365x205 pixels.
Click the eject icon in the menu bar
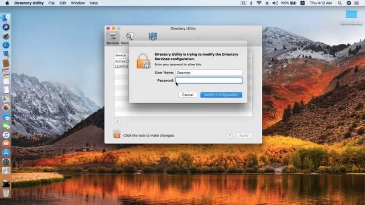pyautogui.click(x=267, y=3)
